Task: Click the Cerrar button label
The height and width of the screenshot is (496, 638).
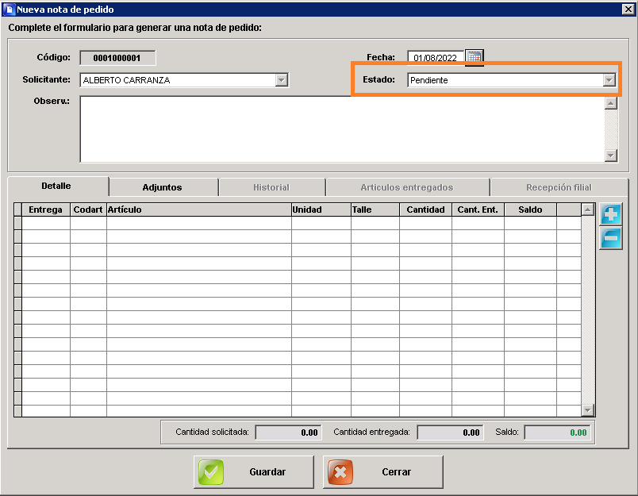Action: [396, 472]
